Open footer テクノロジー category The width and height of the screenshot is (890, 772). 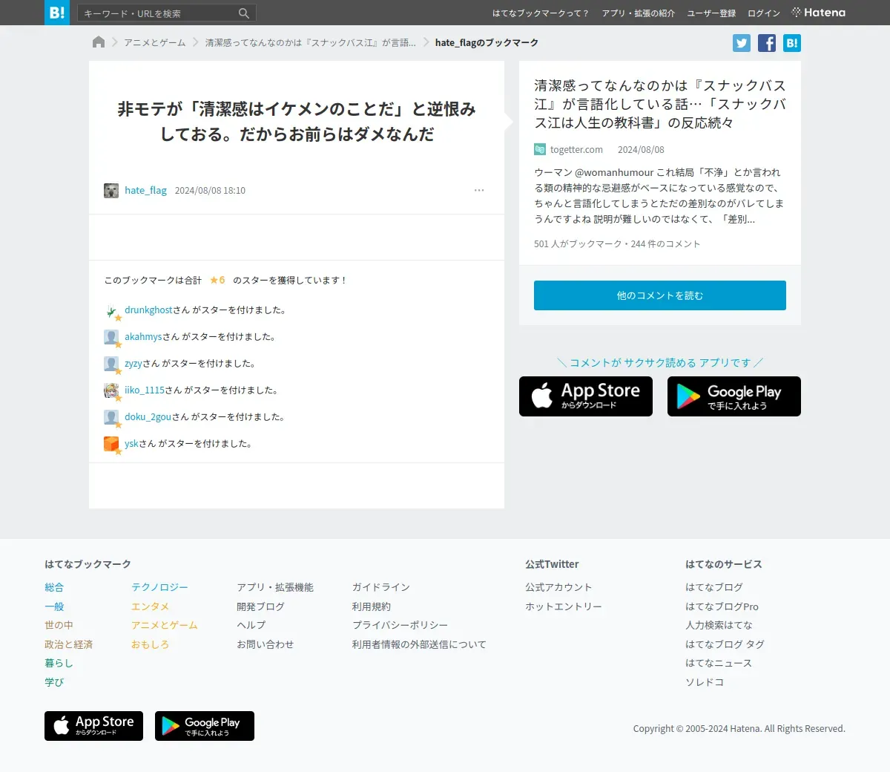point(159,587)
